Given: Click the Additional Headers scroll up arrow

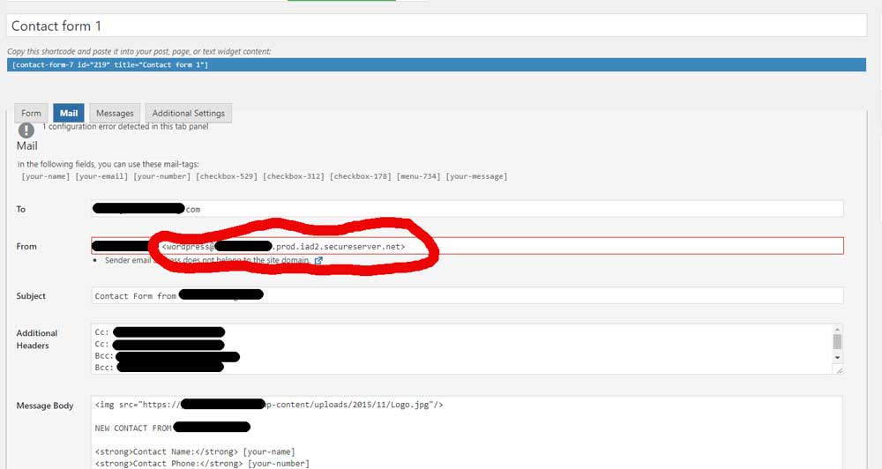Looking at the screenshot, I should click(837, 330).
